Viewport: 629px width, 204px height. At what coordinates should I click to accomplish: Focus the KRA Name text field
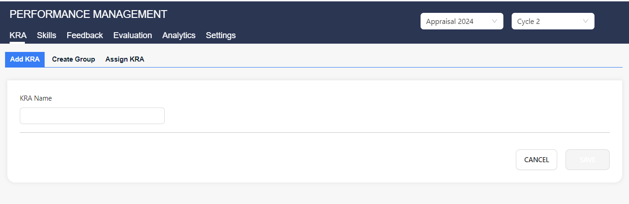click(x=92, y=116)
